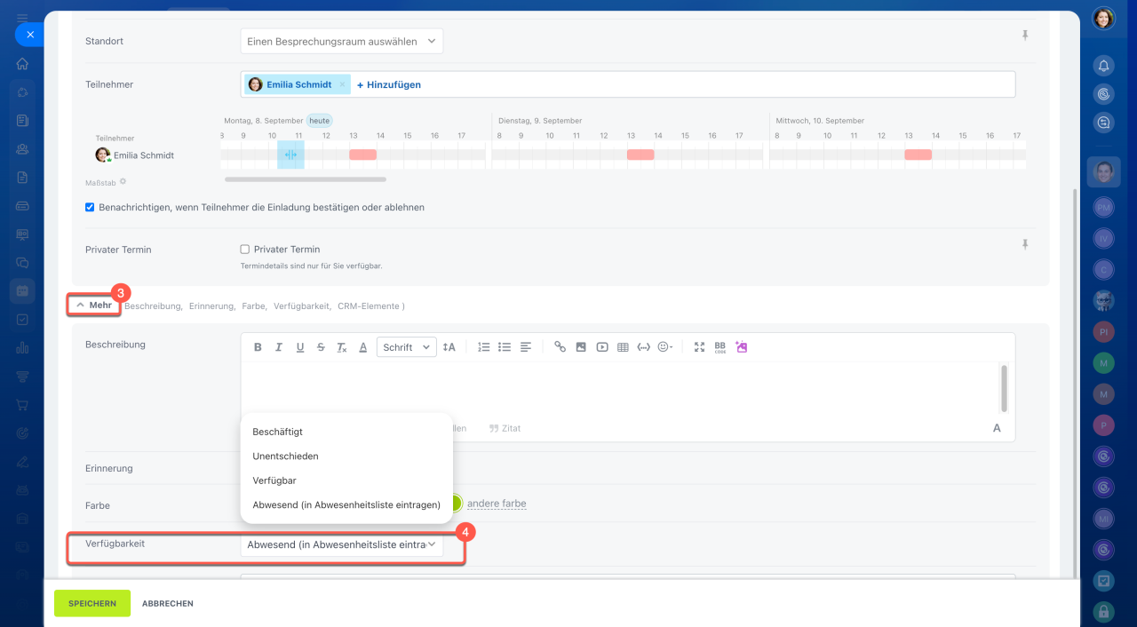
Task: Open andere farbe link
Action: pyautogui.click(x=497, y=504)
